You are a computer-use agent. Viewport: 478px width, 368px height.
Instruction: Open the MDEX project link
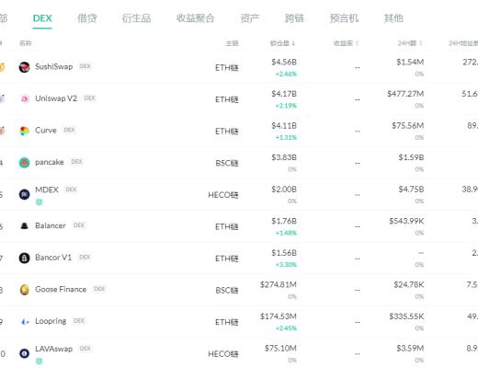47,190
